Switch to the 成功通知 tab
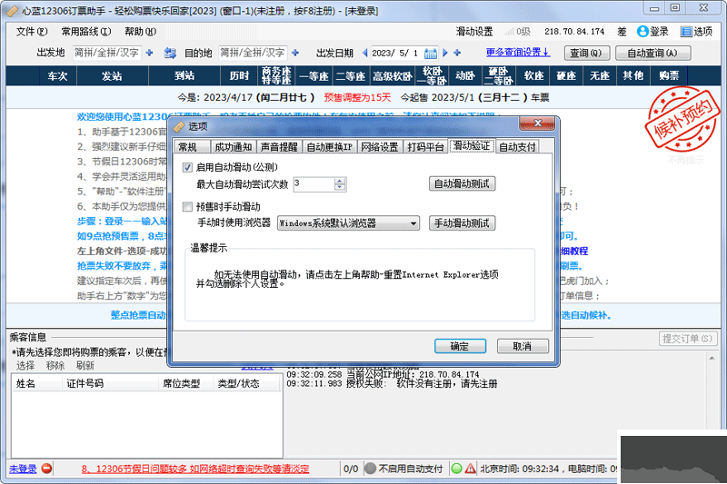 (x=233, y=147)
